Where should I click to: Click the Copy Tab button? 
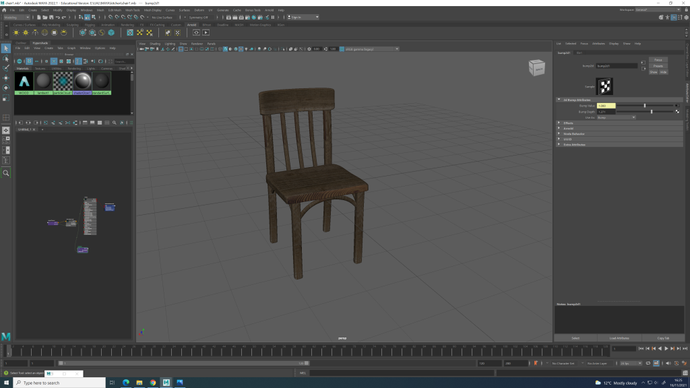[x=663, y=338]
